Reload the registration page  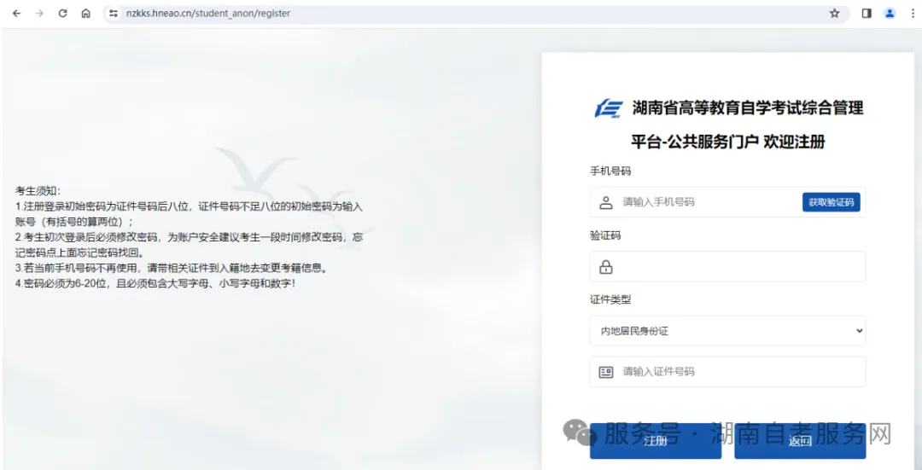click(x=62, y=14)
